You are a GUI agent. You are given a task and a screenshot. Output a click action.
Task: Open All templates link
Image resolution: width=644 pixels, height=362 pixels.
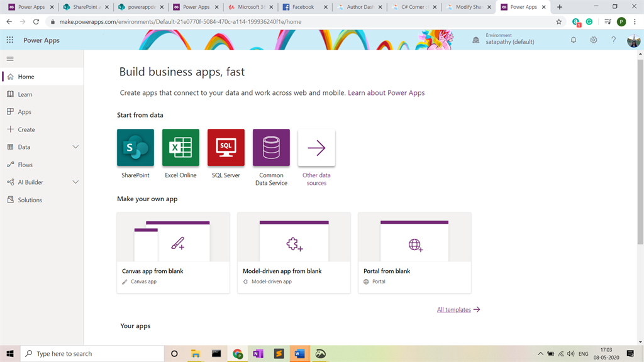(x=453, y=309)
